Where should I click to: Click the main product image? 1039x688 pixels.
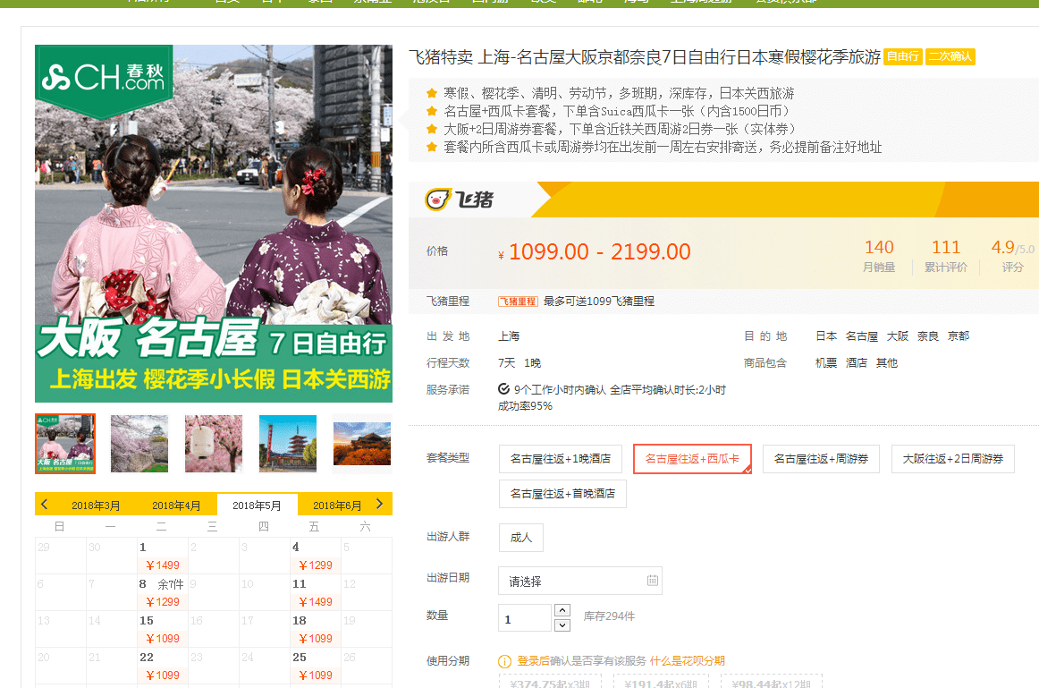(x=214, y=224)
